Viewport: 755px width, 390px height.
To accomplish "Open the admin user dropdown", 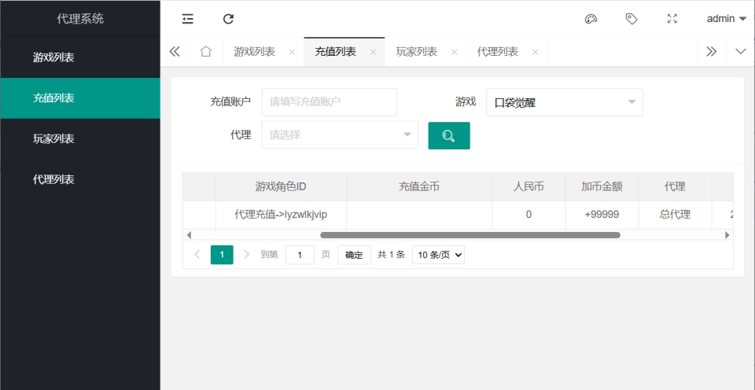I will click(x=726, y=19).
